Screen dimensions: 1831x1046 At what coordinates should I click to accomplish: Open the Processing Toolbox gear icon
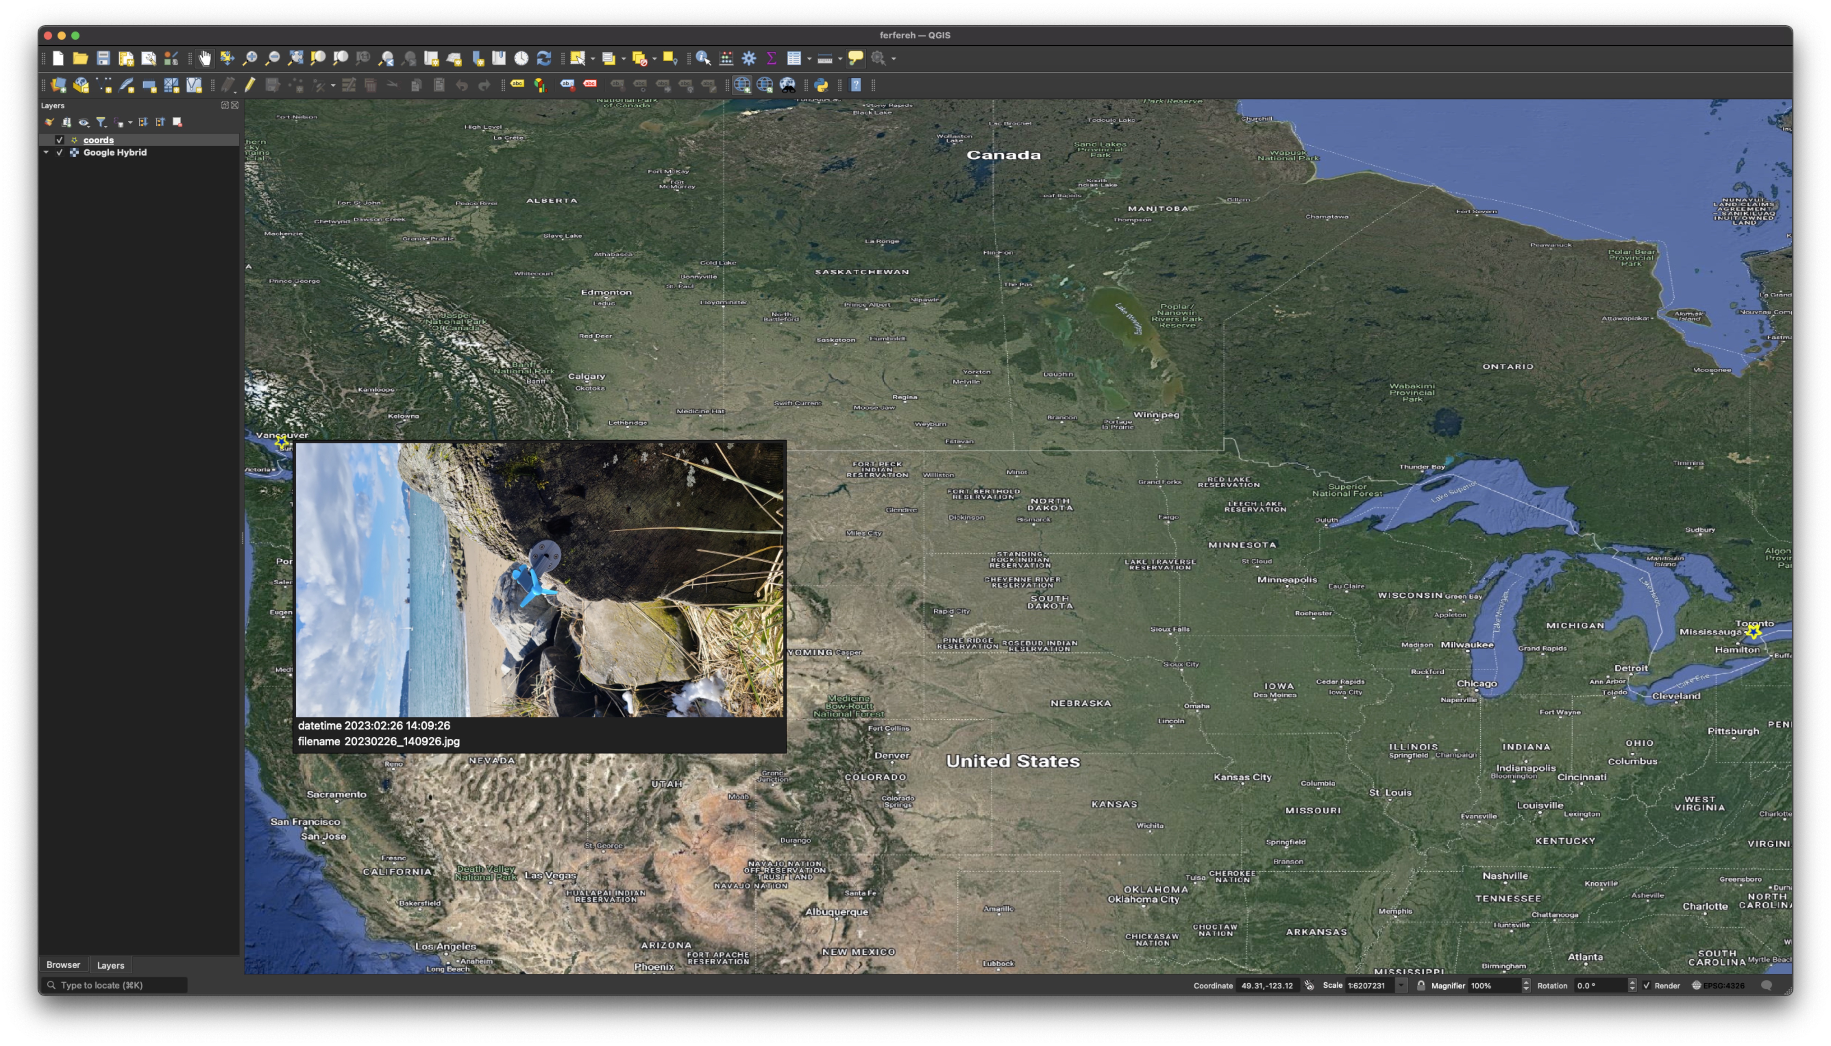(x=749, y=59)
